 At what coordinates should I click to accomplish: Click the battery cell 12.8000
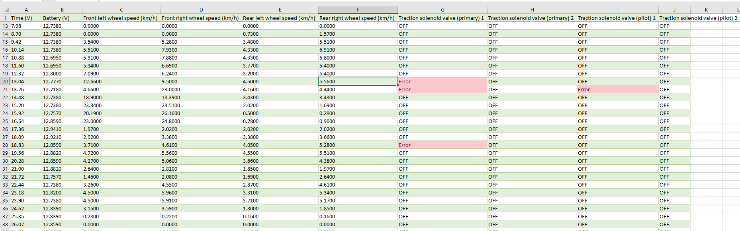pos(62,73)
